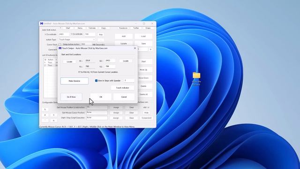The height and width of the screenshot is (169, 300).
Task: Click into the Y2 coordinate field
Action: pyautogui.click(x=110, y=67)
